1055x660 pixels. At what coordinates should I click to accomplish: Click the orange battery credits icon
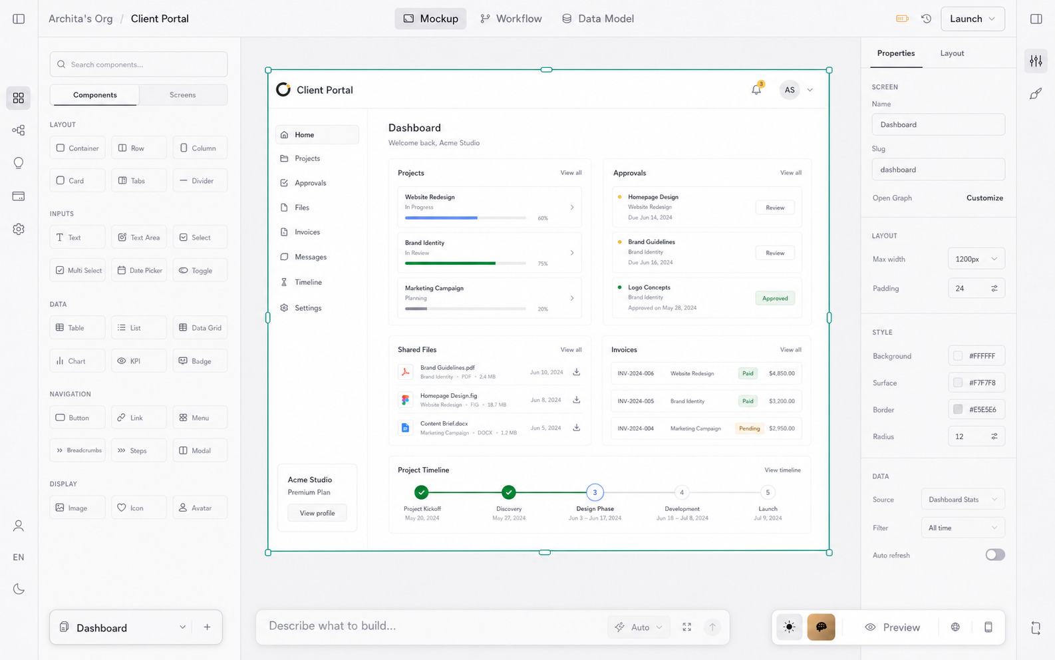click(x=902, y=19)
